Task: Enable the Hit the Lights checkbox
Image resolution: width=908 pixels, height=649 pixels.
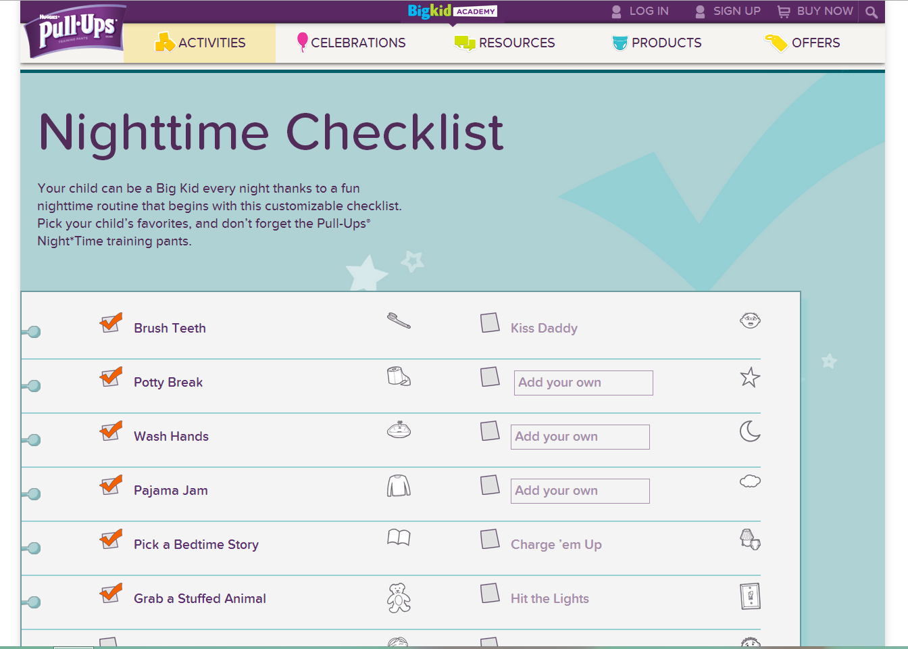Action: coord(490,593)
